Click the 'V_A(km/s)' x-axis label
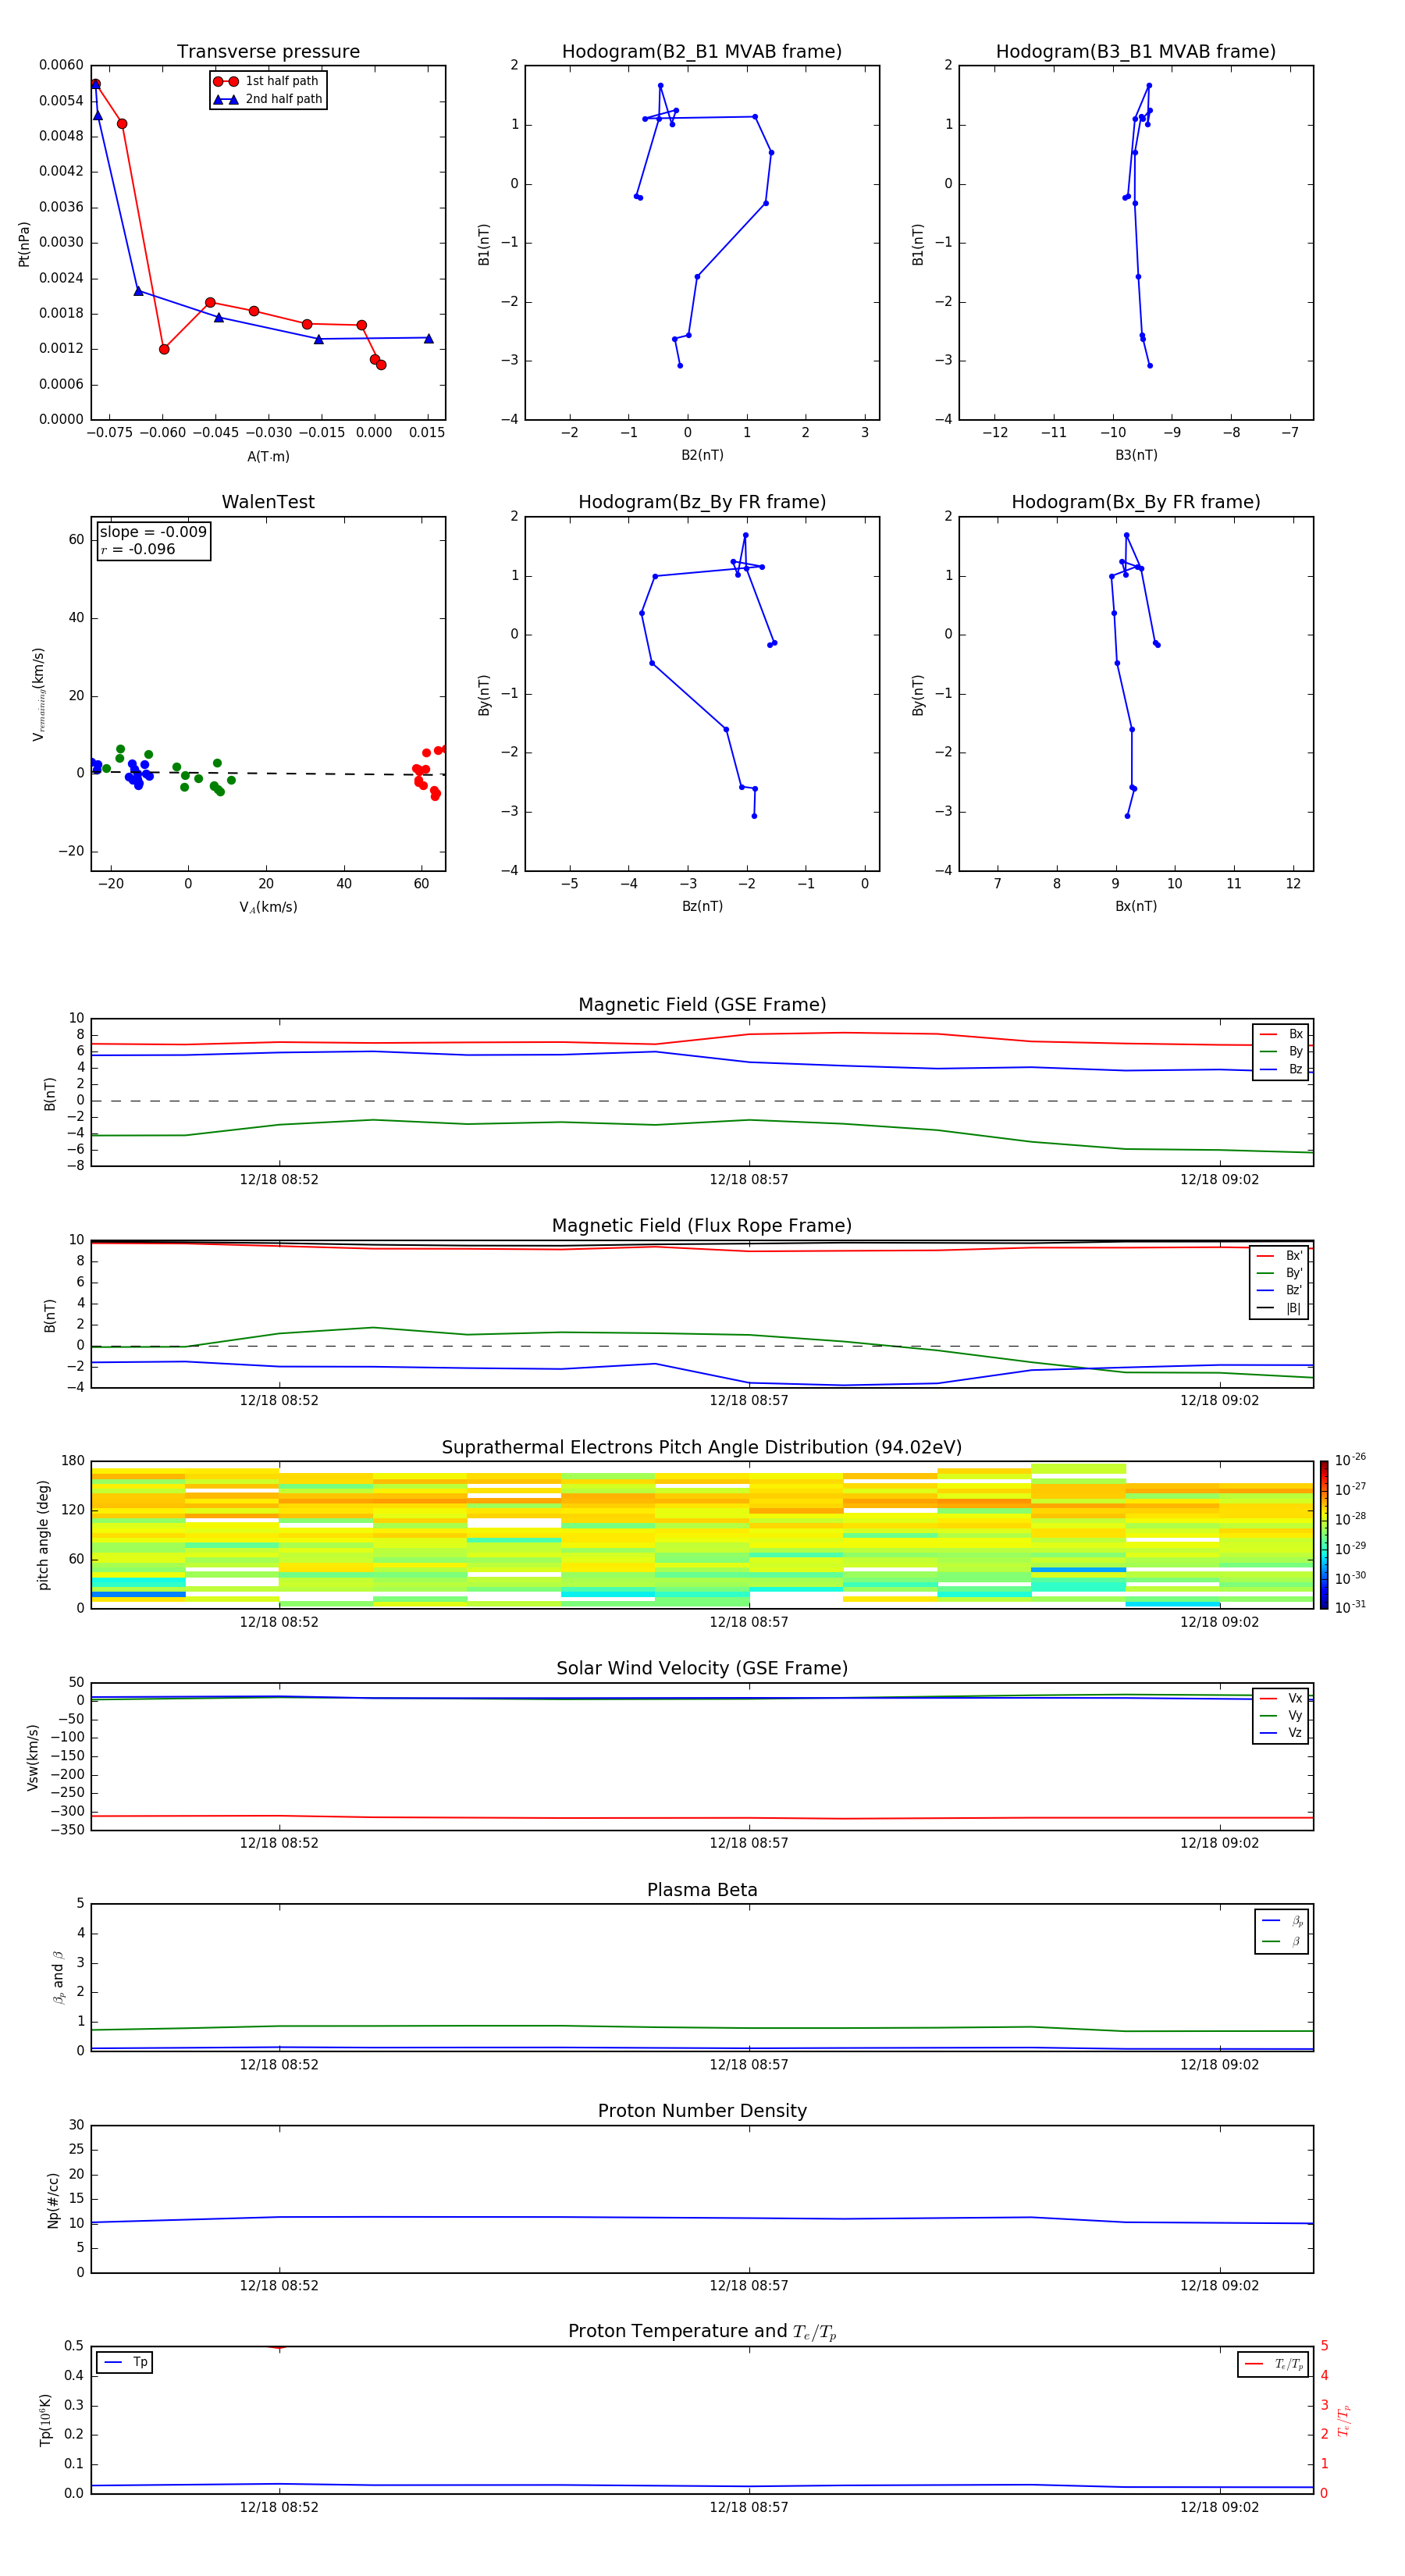1405x2576 pixels. [268, 908]
